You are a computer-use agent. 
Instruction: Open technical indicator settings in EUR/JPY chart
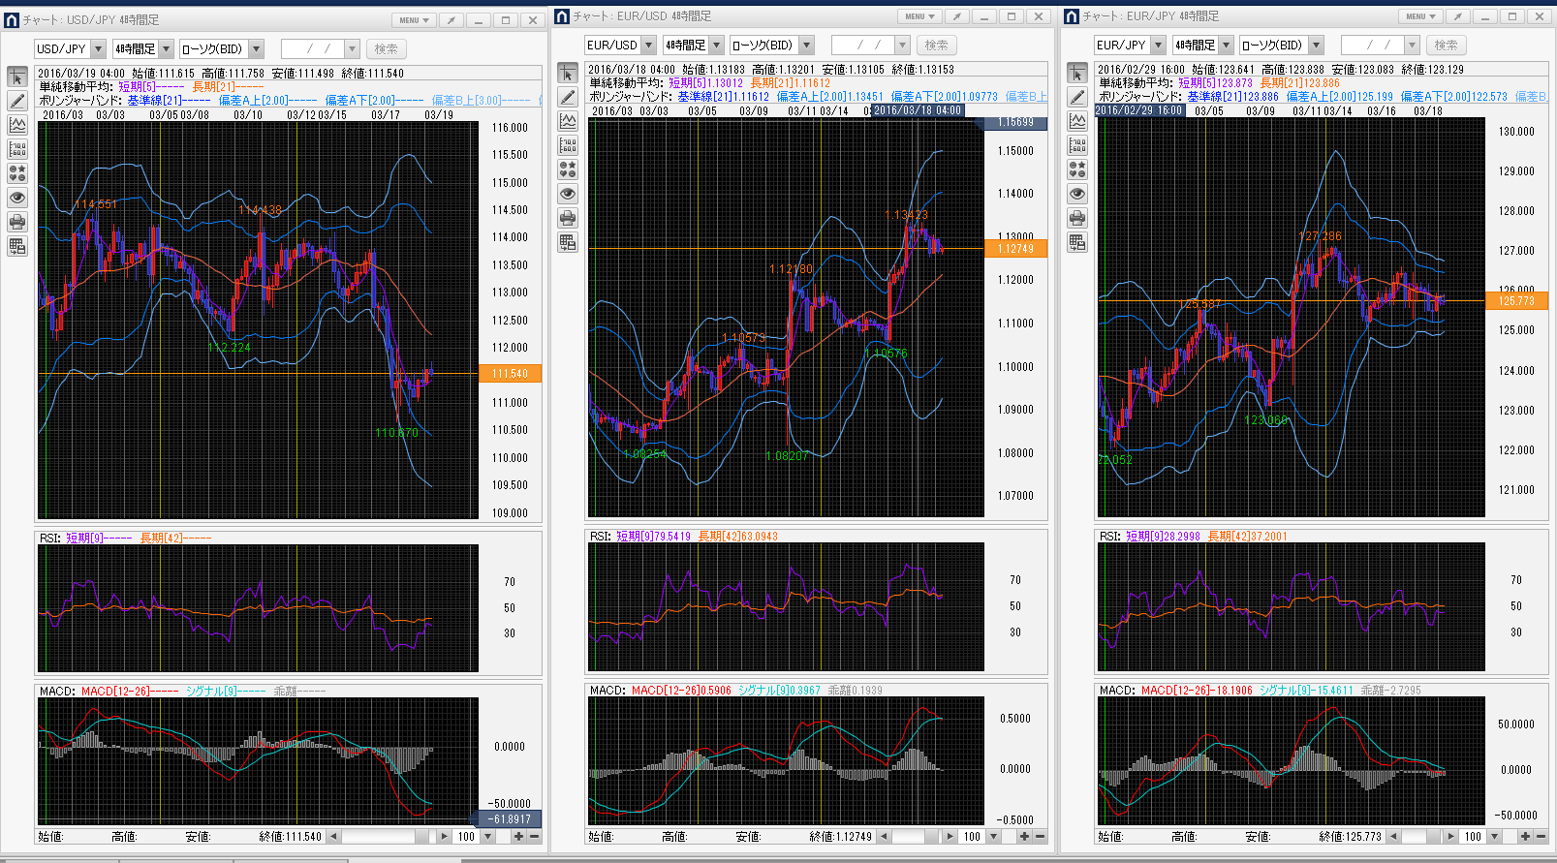tap(1077, 121)
